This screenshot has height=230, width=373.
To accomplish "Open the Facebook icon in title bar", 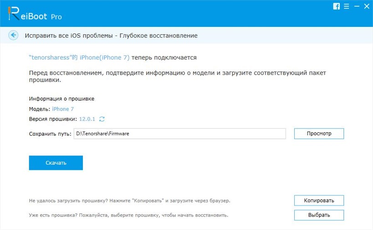I will click(337, 6).
